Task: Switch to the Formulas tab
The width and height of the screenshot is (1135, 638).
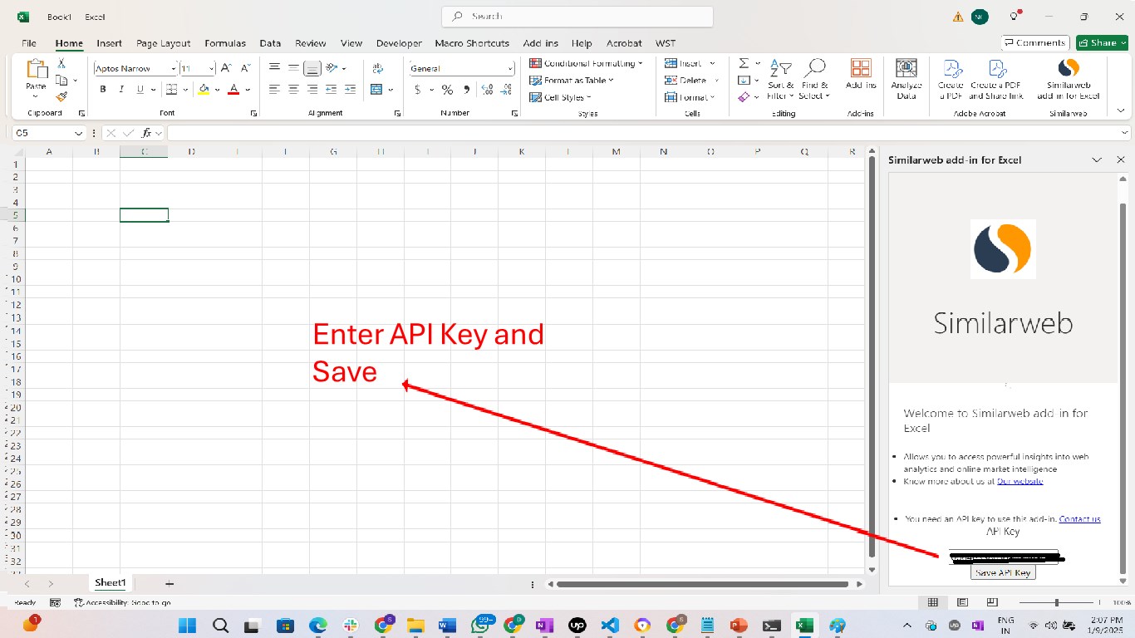Action: coord(225,43)
